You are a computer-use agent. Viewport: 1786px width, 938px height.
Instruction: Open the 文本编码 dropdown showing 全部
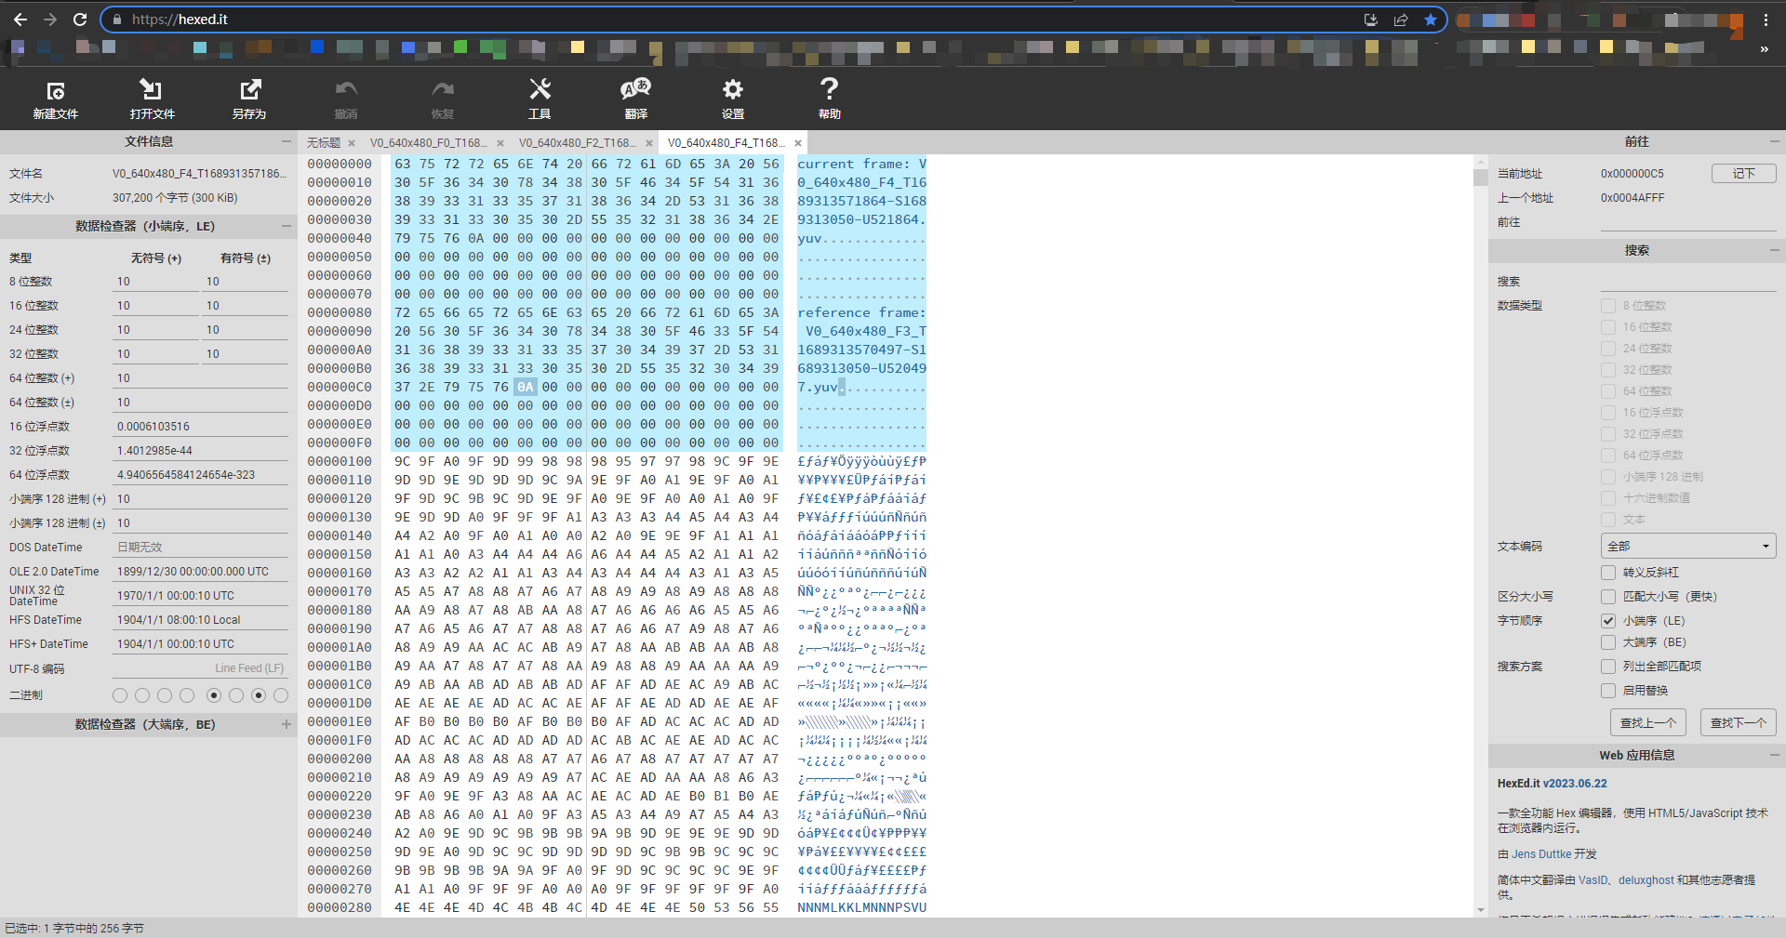click(x=1688, y=547)
